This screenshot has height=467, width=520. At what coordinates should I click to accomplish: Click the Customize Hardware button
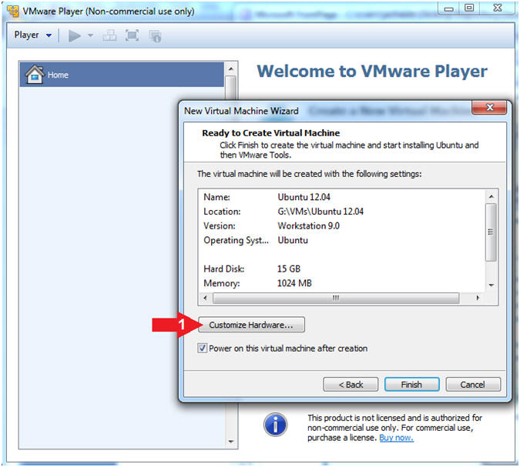click(x=251, y=325)
